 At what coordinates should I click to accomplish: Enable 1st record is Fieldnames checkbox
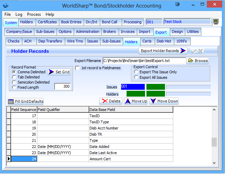(78, 68)
